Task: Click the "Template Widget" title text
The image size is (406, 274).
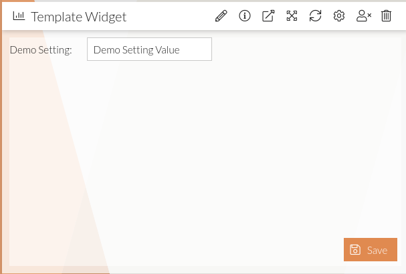Action: point(79,16)
